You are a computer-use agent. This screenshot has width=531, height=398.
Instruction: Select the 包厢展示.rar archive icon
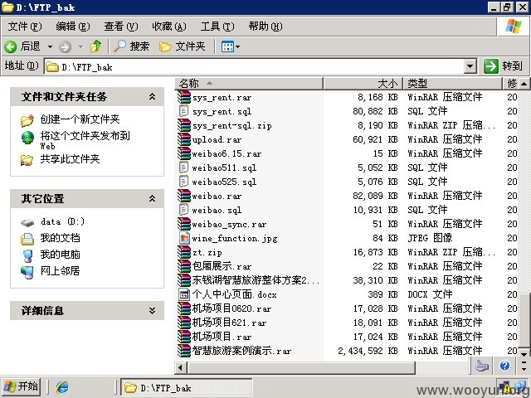184,266
